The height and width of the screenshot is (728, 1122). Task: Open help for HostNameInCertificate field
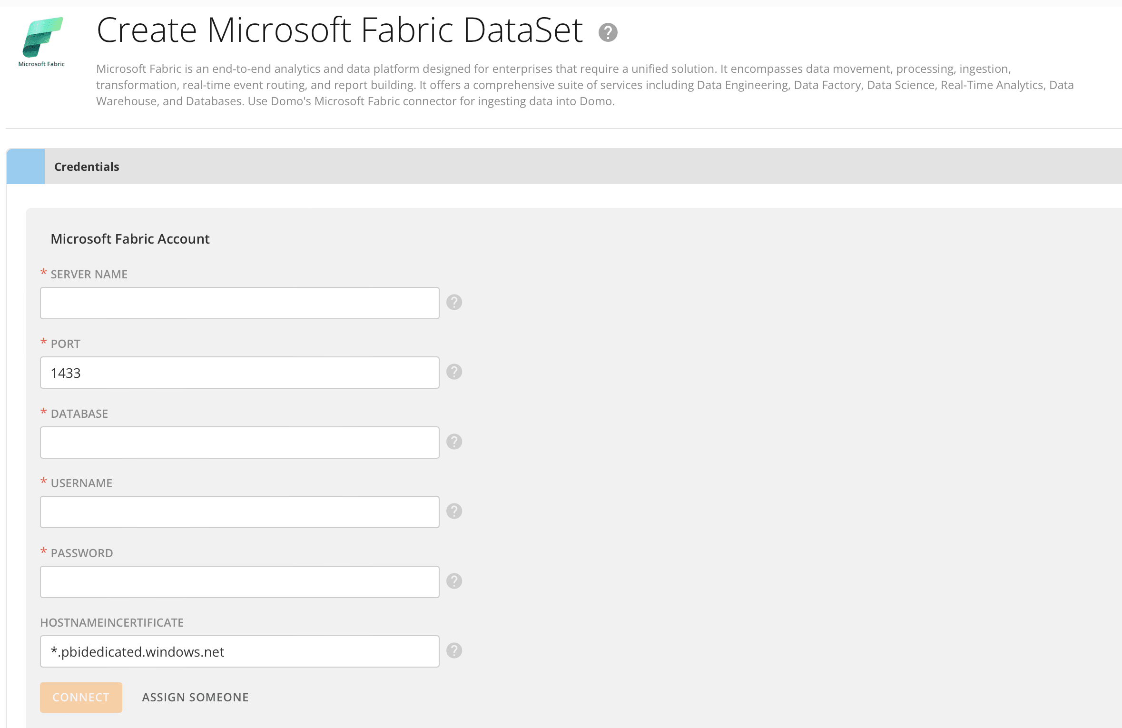point(454,650)
